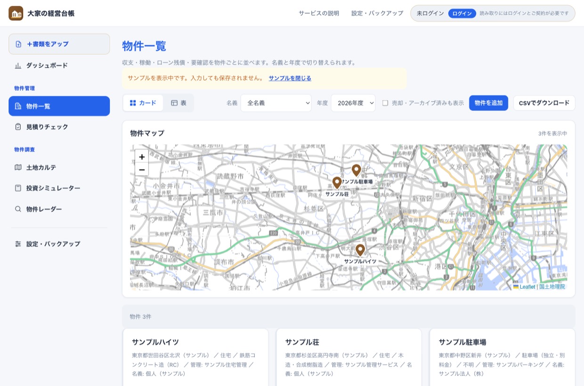
Task: Click the 大家の経営台帳 app title
Action: point(51,13)
